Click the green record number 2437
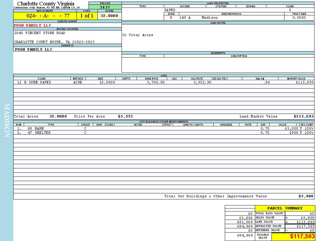 pyautogui.click(x=105, y=7)
